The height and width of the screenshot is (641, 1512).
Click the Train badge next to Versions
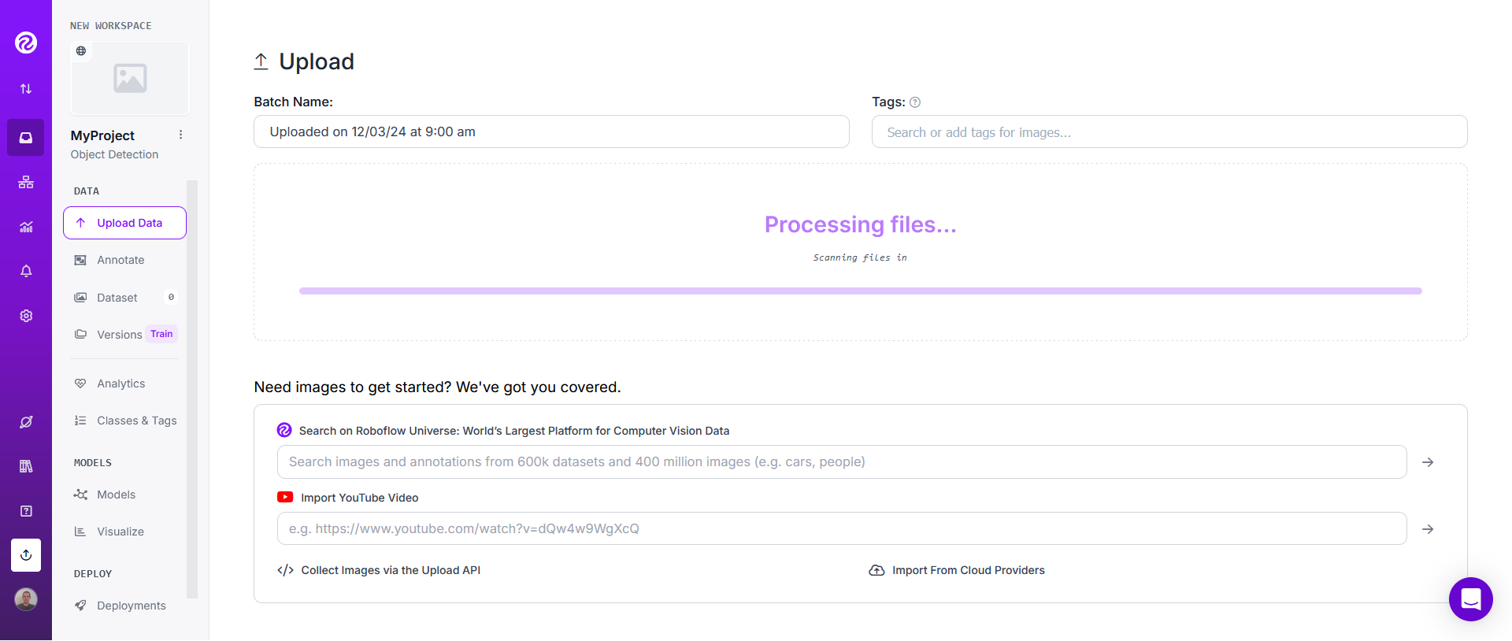click(x=161, y=334)
